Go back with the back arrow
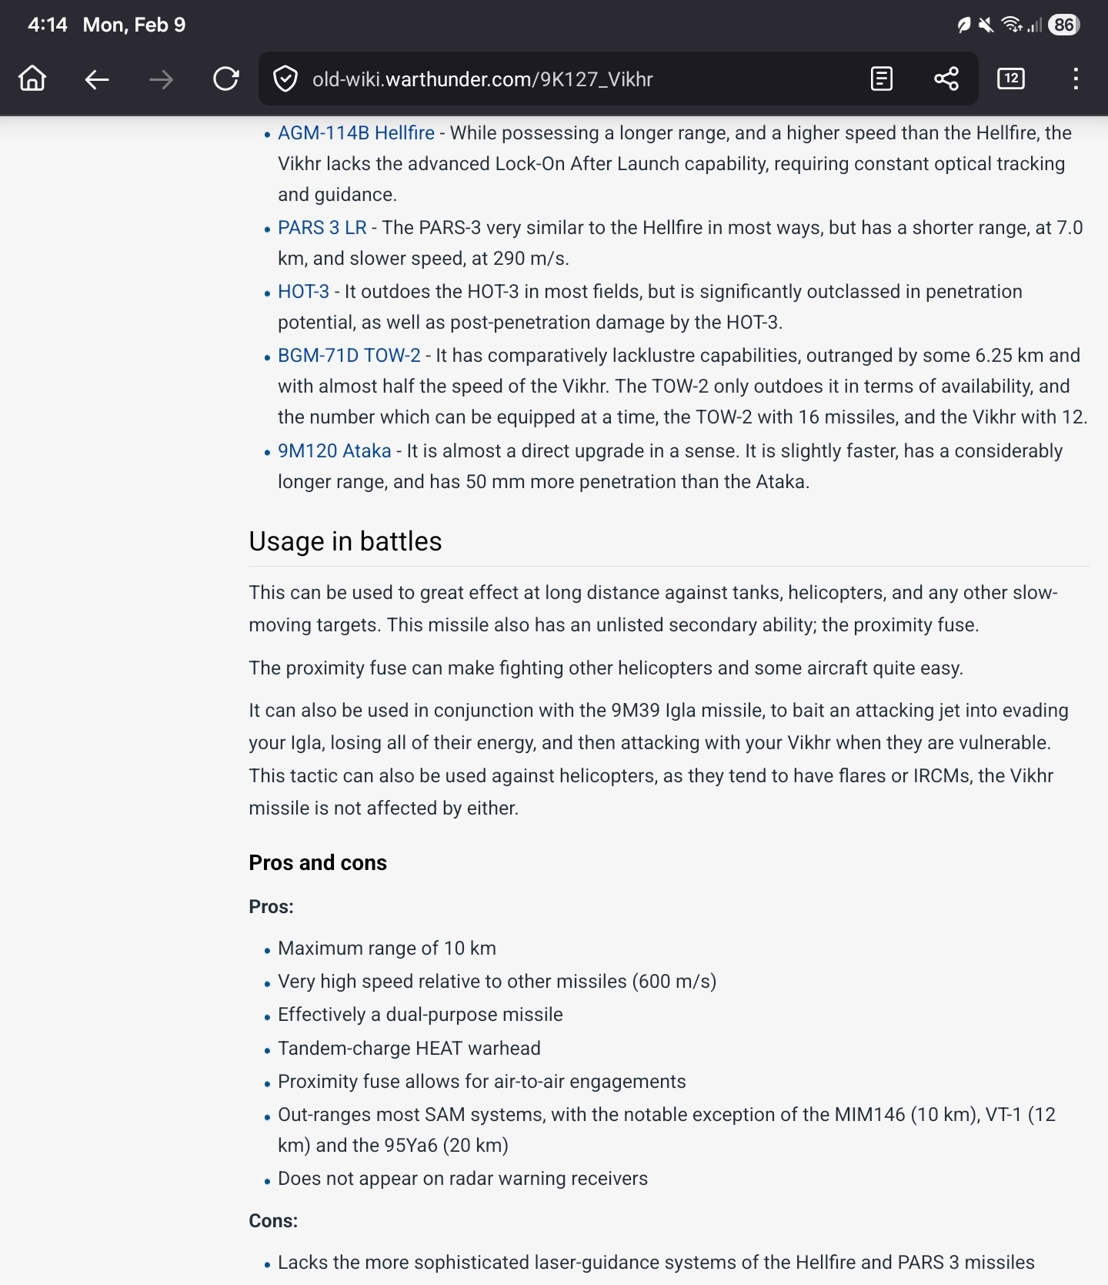 pos(97,79)
